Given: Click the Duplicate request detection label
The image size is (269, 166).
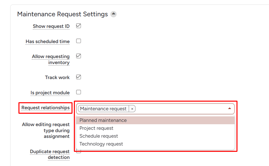Looking at the screenshot, I should coord(50,154).
